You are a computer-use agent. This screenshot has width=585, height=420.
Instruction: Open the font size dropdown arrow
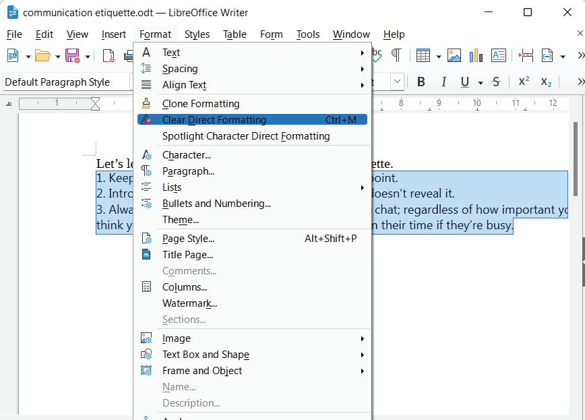click(398, 82)
